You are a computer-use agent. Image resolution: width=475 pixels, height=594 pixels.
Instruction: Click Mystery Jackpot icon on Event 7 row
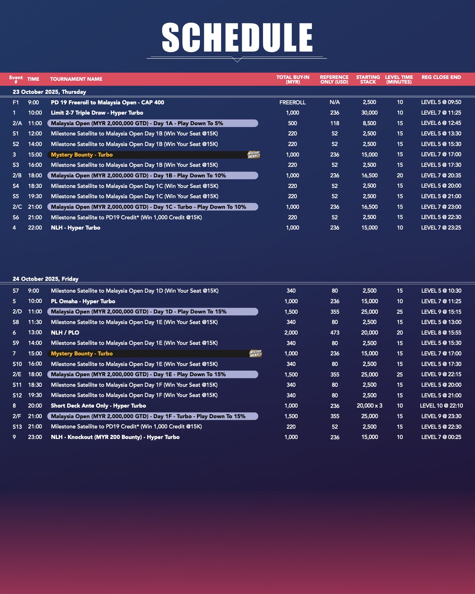tap(256, 353)
